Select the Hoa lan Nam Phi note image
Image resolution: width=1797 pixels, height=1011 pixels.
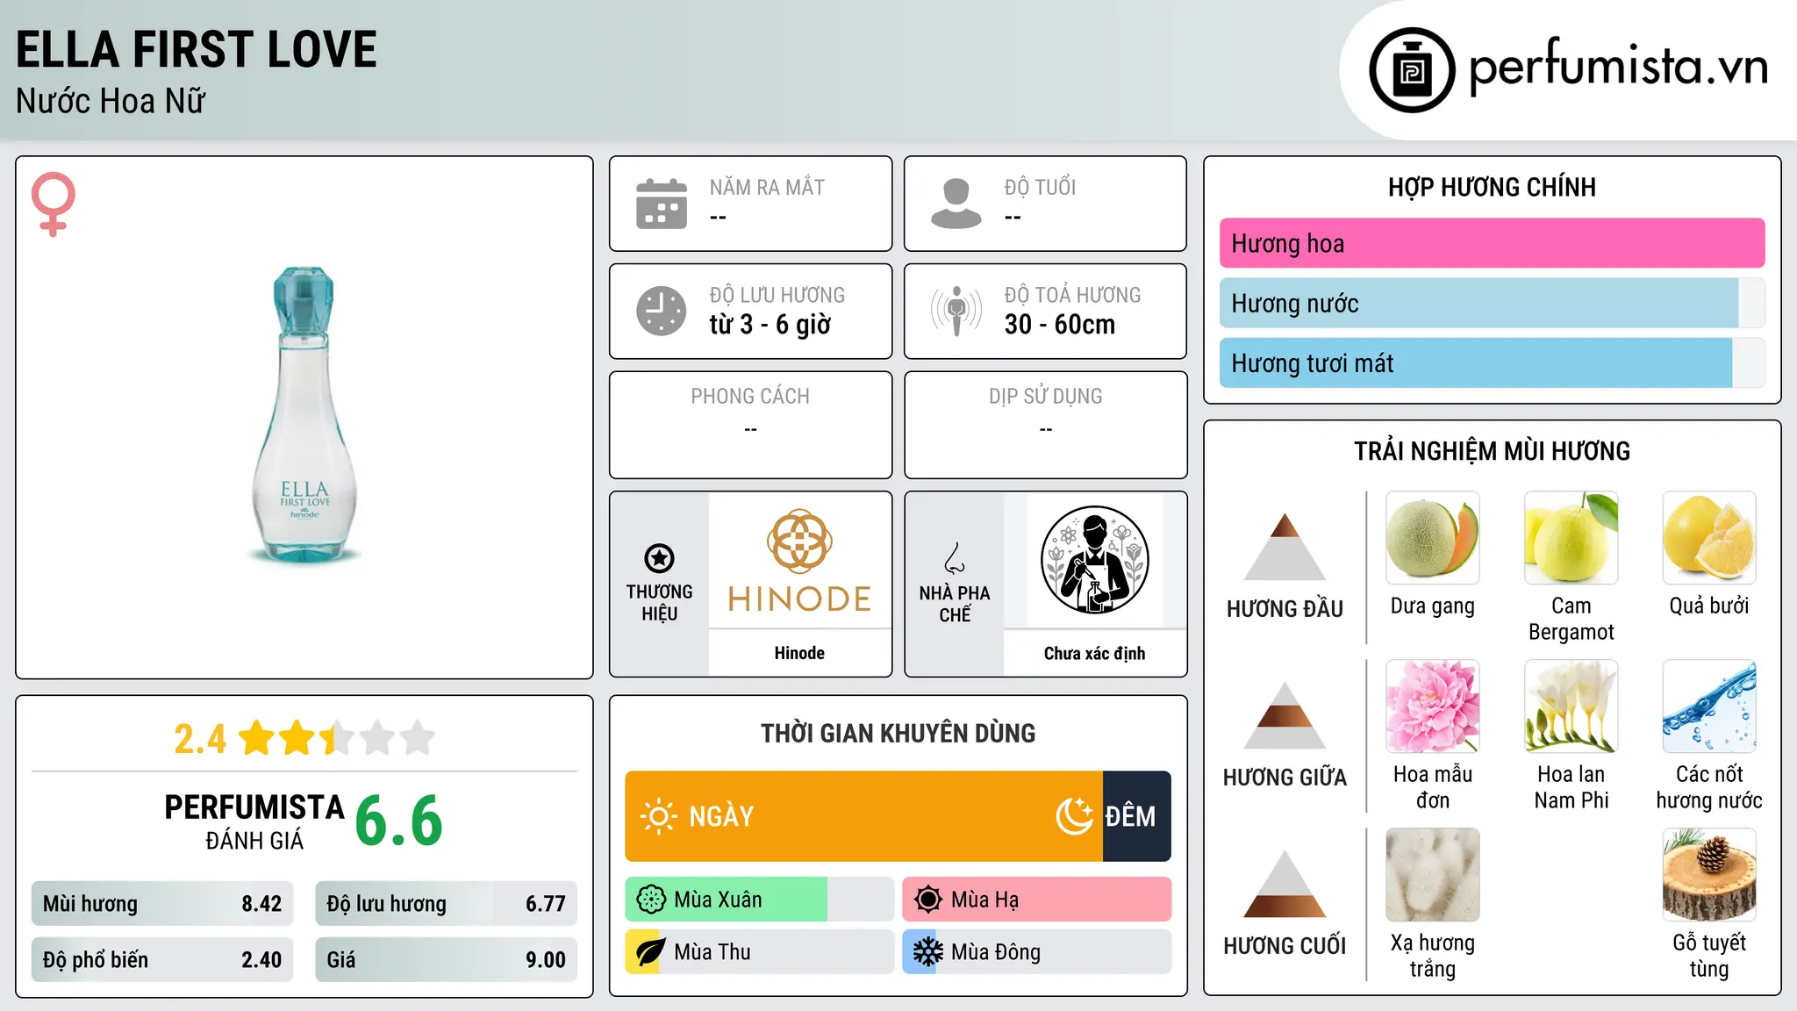tap(1571, 706)
